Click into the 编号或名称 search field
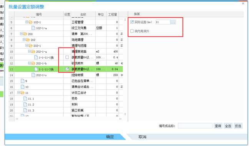The image size is (249, 146). click(x=195, y=126)
